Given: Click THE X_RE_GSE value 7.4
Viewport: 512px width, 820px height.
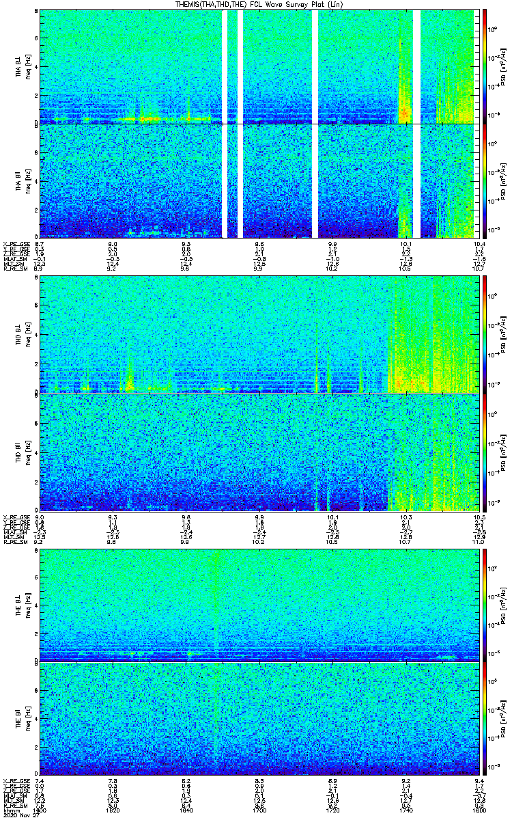Looking at the screenshot, I should click(40, 781).
